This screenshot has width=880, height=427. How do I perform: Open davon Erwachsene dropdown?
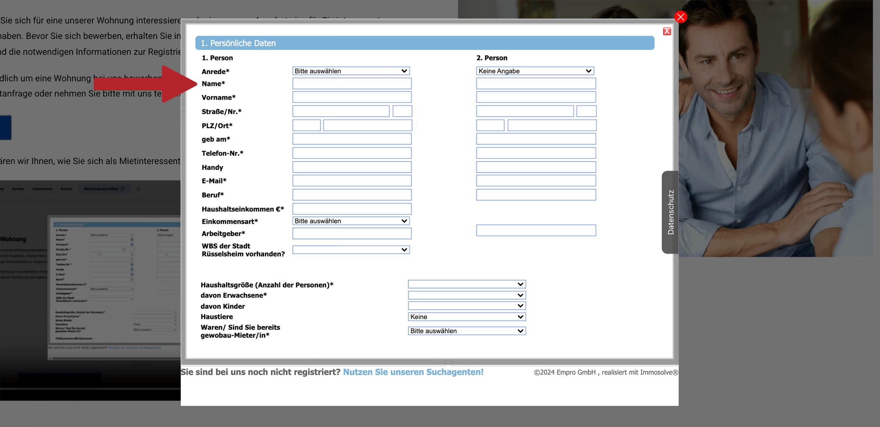pyautogui.click(x=466, y=295)
